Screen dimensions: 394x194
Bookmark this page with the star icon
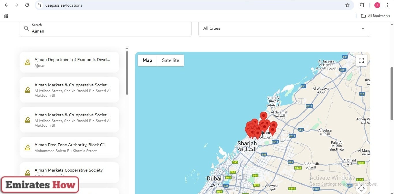coord(347,5)
